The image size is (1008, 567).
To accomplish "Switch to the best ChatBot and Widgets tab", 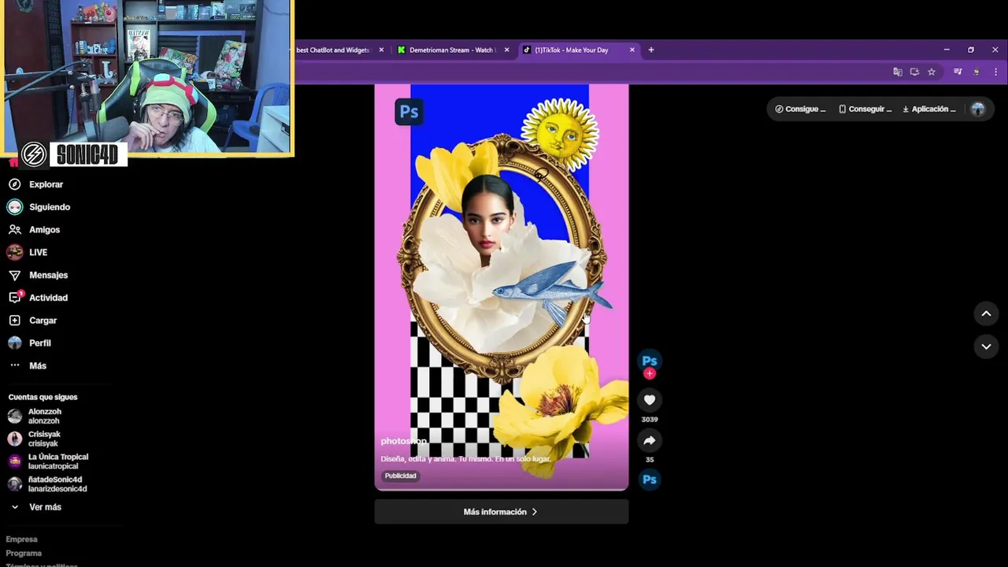I will tap(332, 50).
